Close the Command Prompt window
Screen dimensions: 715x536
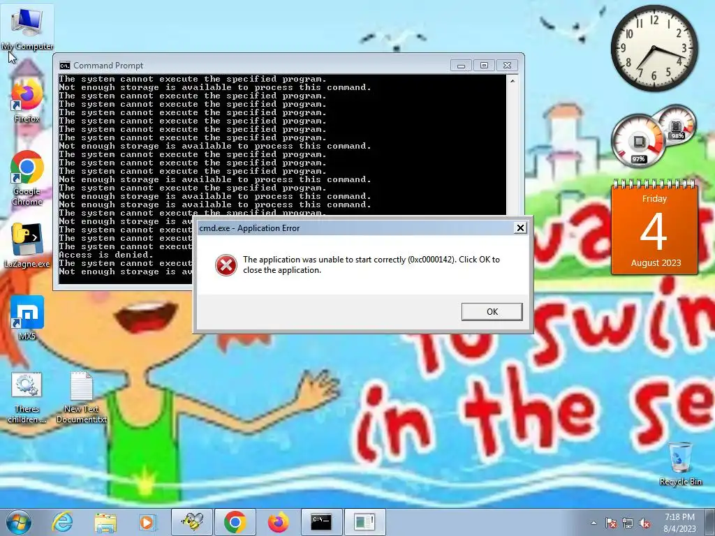tap(507, 66)
